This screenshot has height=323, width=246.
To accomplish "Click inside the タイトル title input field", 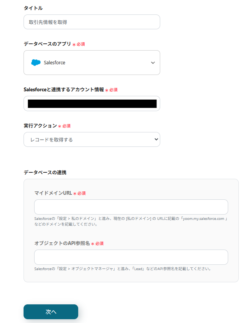I will pos(92,22).
